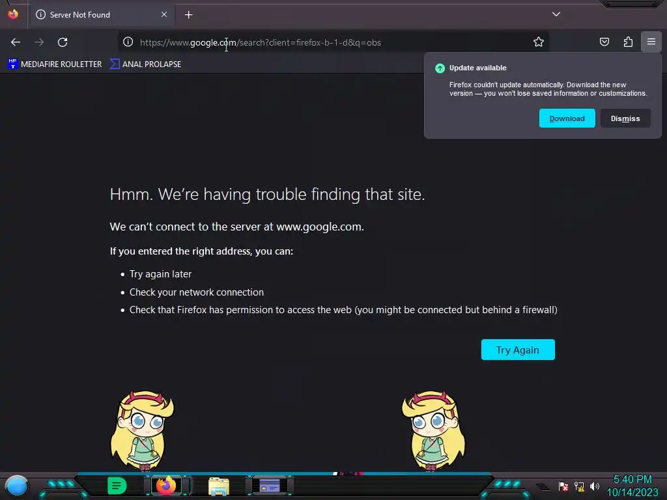This screenshot has height=500, width=667.
Task: Open the Extensions menu
Action: point(628,42)
